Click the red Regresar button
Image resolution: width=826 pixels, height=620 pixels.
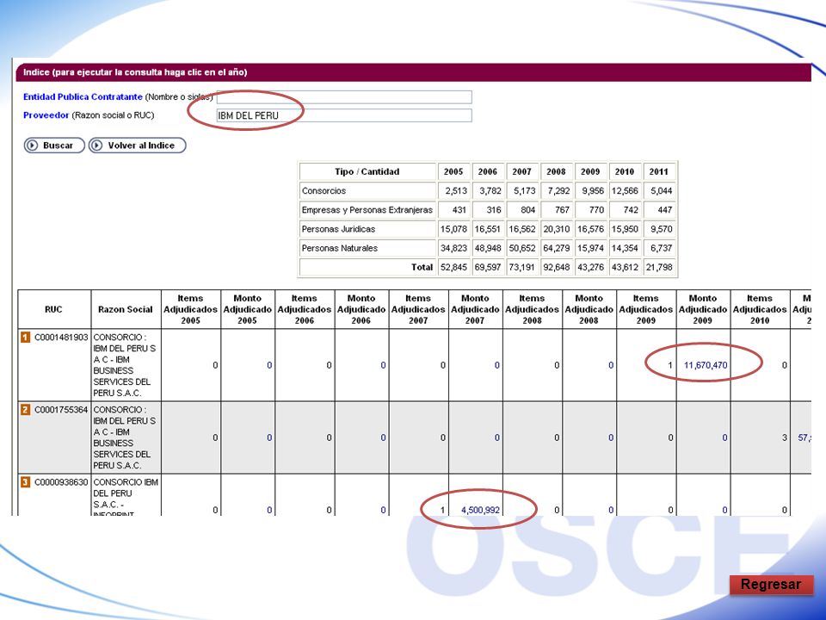click(x=771, y=585)
